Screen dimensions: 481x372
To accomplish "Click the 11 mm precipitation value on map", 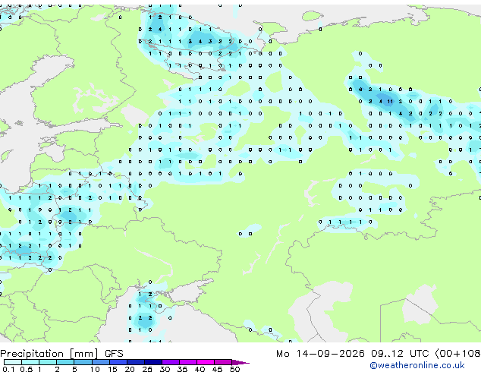I will pos(390,101).
